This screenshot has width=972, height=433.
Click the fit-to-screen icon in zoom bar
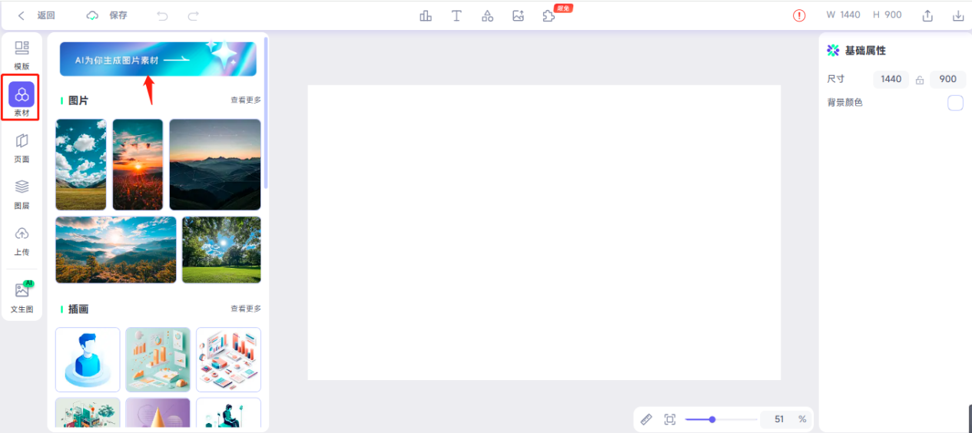(x=669, y=419)
